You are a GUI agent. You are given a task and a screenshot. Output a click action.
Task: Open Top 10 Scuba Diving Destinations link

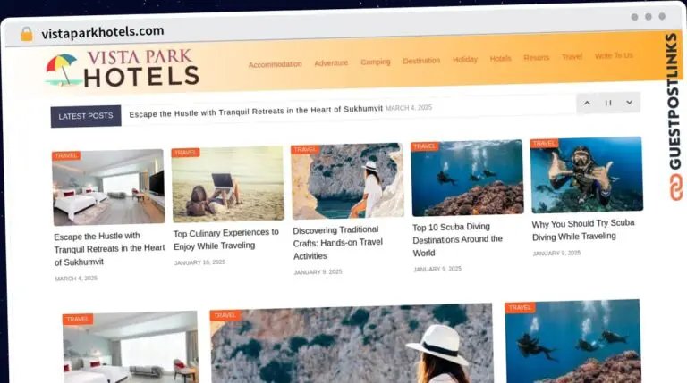coord(457,239)
